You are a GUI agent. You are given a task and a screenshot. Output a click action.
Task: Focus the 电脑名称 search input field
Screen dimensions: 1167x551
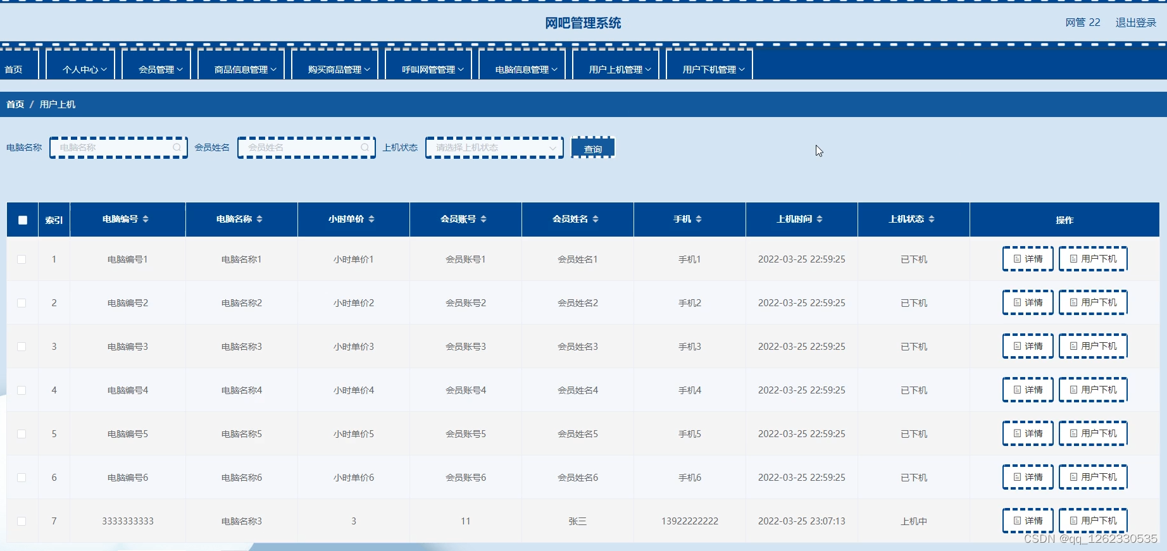(x=118, y=147)
